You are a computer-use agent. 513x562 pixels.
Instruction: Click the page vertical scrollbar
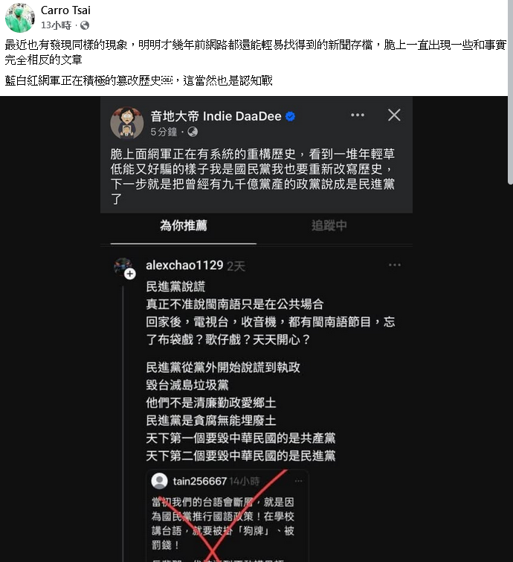510,92
